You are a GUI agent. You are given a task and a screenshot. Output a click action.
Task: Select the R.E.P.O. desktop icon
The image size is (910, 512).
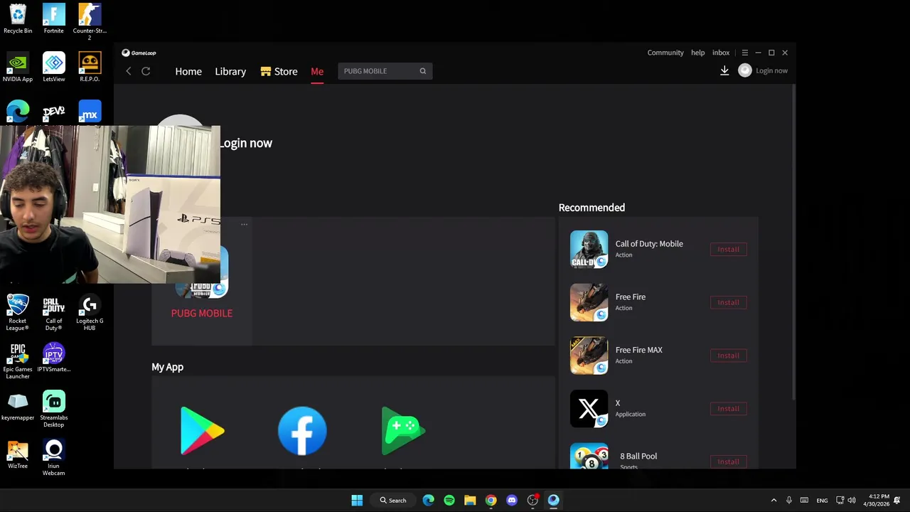(x=90, y=68)
